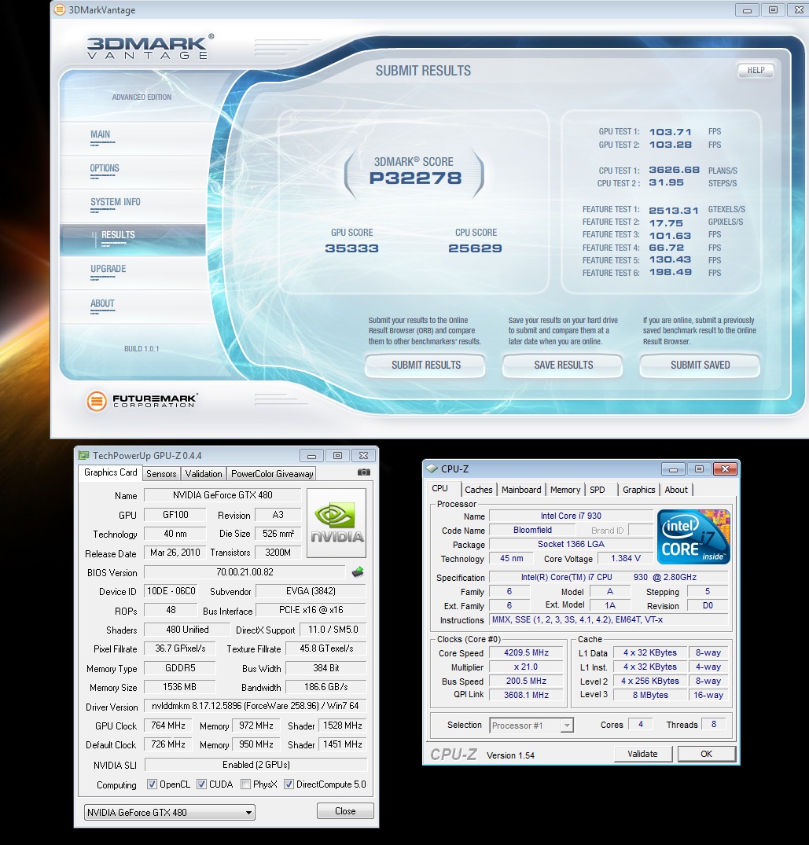This screenshot has height=845, width=809.
Task: Click the Bandwidth 186.6 GB/s field
Action: tap(326, 687)
